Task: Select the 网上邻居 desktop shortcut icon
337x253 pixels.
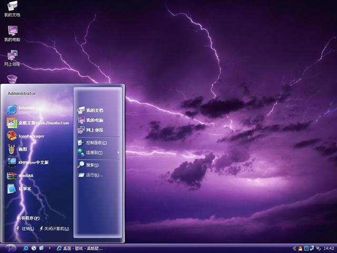Action: point(12,58)
